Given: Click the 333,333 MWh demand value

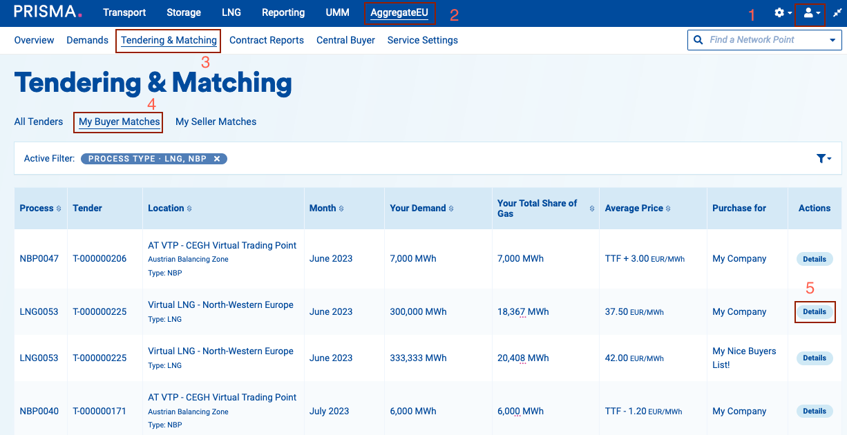Looking at the screenshot, I should click(x=418, y=358).
